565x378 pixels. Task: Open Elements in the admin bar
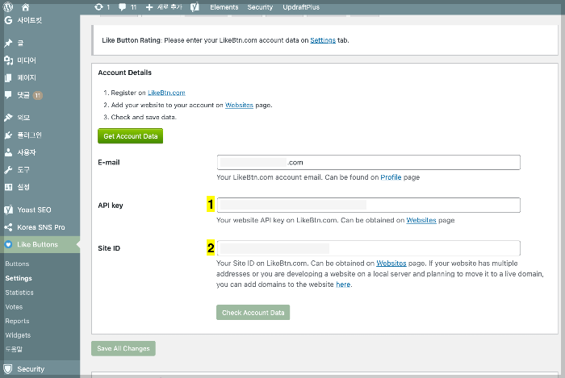tap(224, 7)
